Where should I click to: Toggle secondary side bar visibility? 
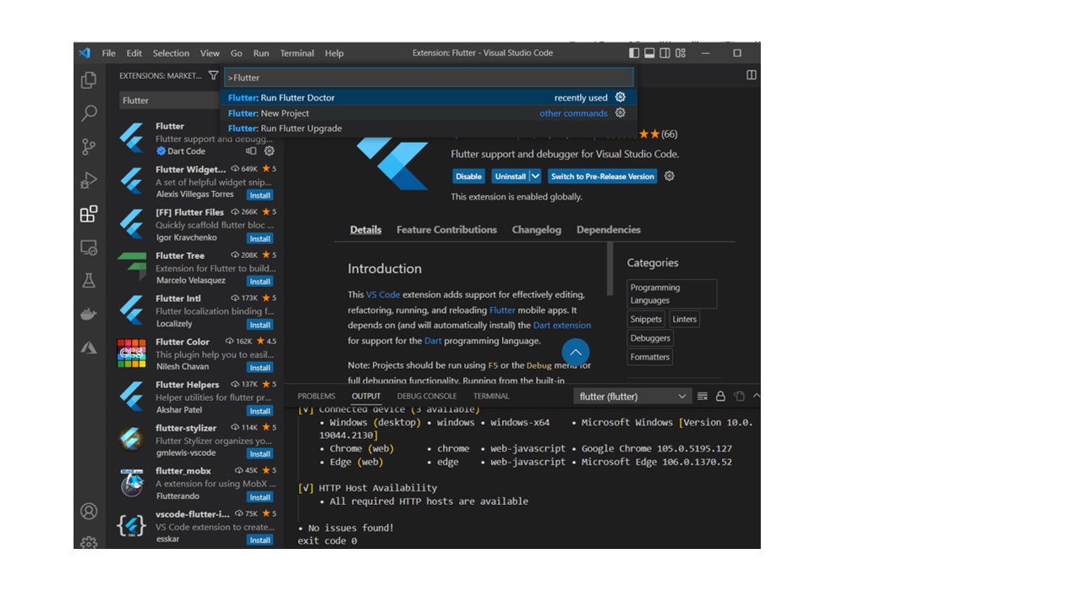point(664,52)
